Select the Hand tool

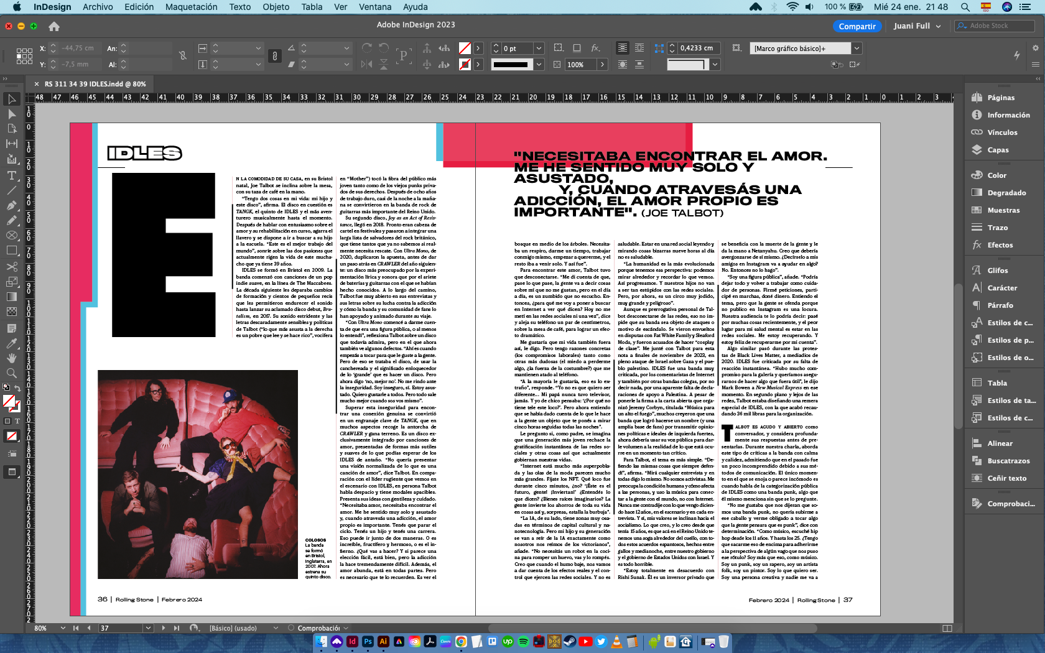(x=12, y=358)
